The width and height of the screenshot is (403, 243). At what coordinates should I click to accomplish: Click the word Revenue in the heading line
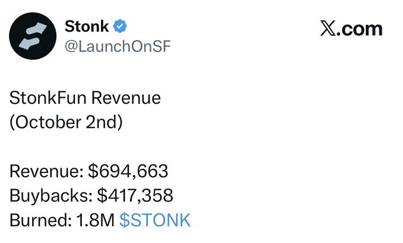click(x=126, y=98)
